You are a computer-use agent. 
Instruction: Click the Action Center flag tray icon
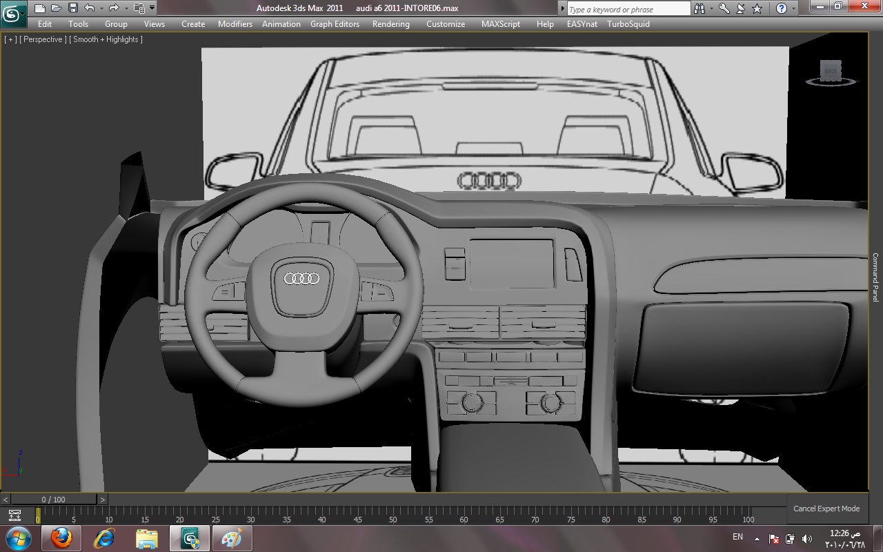click(774, 538)
